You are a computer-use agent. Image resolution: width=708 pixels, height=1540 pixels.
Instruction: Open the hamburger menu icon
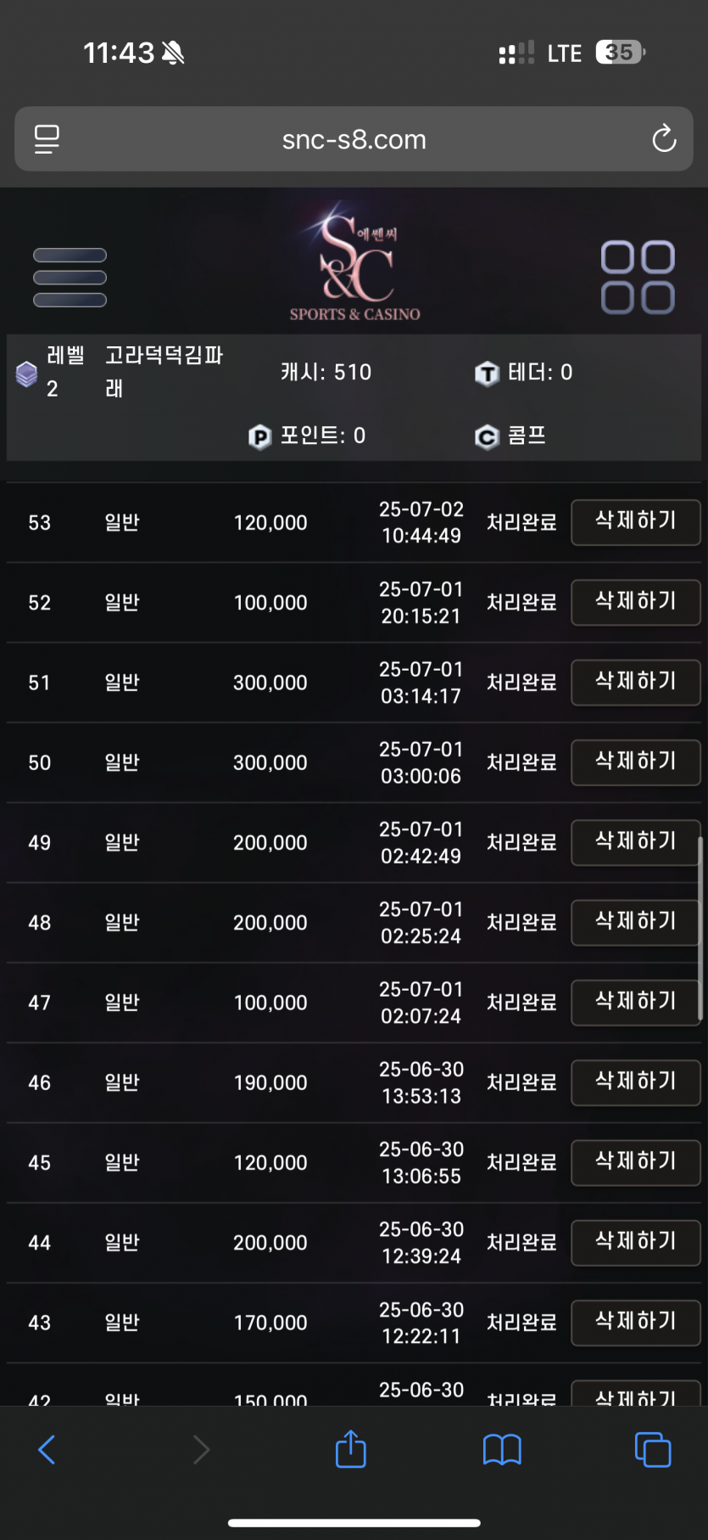[x=70, y=278]
